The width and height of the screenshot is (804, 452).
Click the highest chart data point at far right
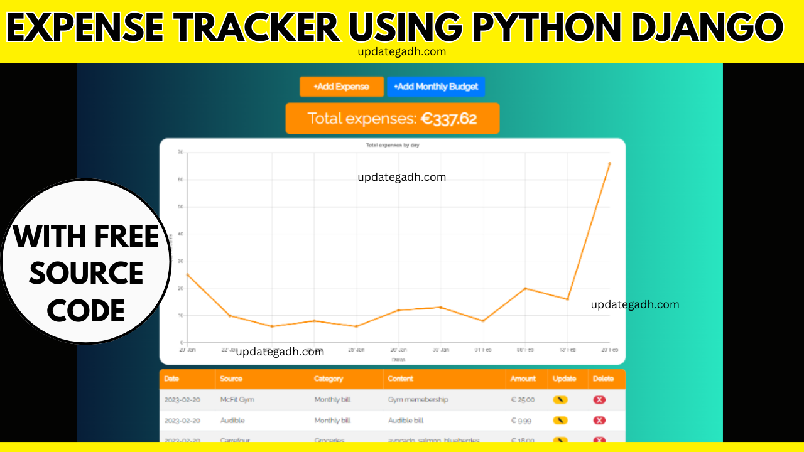tap(609, 163)
